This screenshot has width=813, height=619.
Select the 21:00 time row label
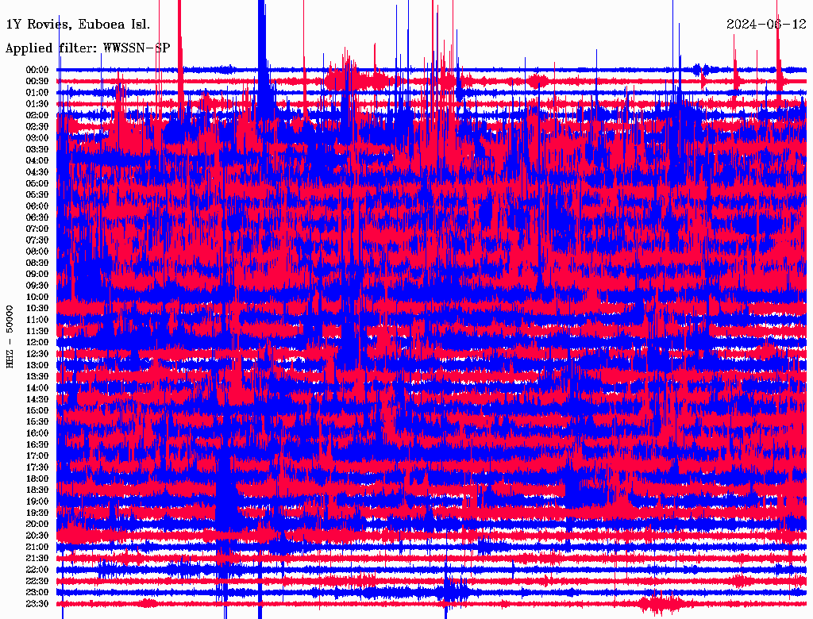click(x=37, y=547)
